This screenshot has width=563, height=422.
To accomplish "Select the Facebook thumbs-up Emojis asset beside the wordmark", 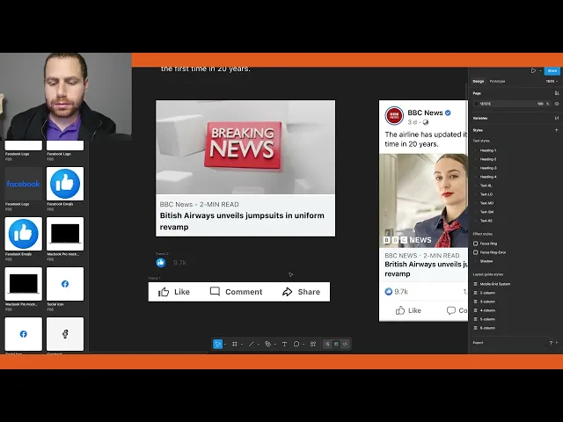I will pos(65,184).
